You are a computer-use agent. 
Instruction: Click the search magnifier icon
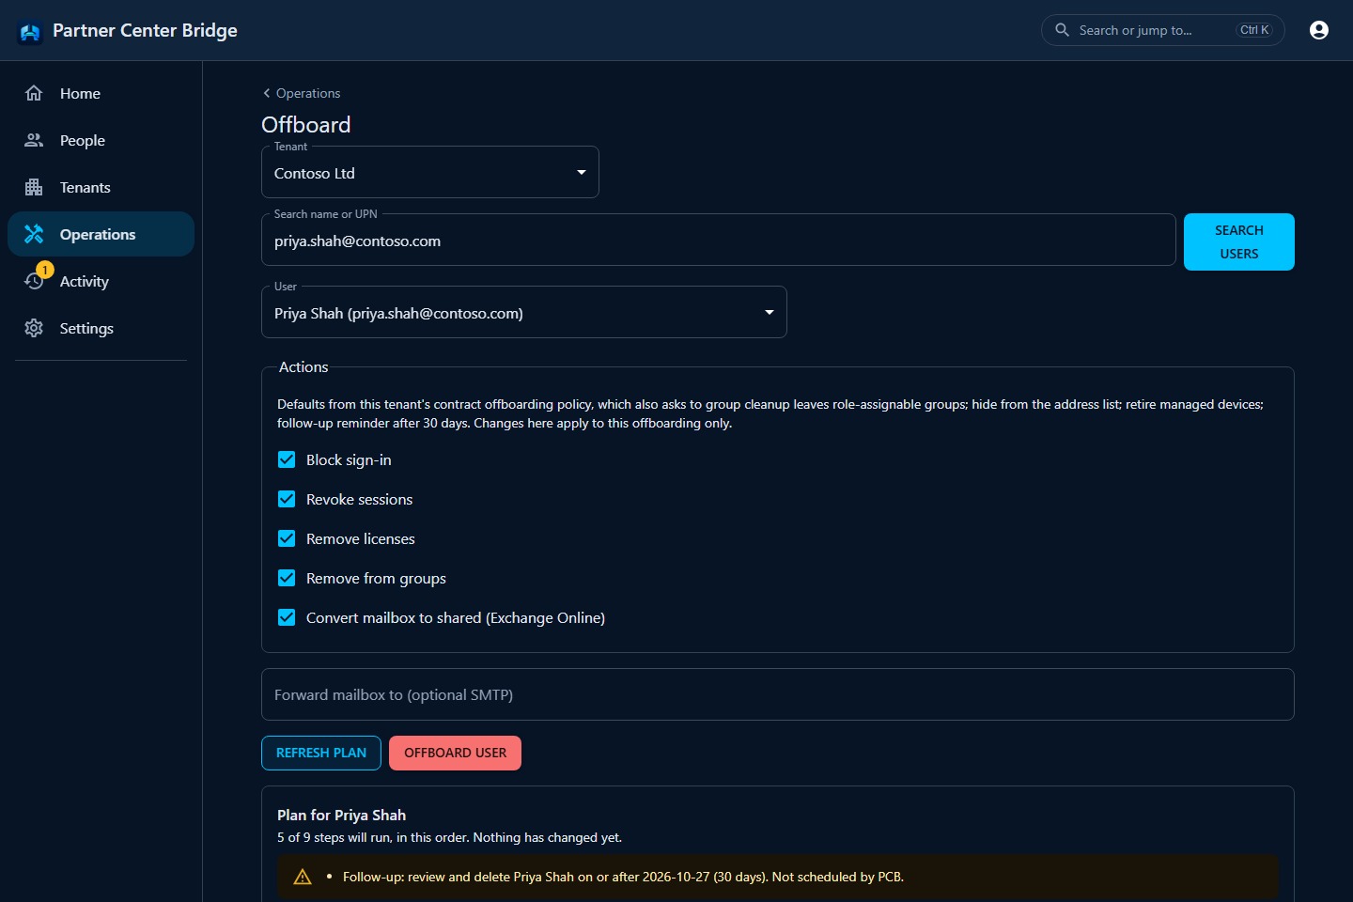coord(1062,30)
